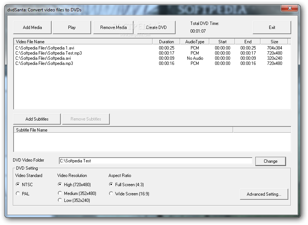Click the No Audio cell
Image resolution: width=308 pixels, height=225 pixels.
tap(195, 58)
